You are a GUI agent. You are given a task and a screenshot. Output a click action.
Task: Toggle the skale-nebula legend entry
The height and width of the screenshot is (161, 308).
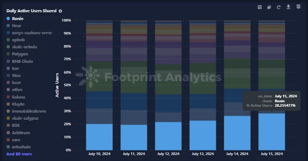click(22, 47)
